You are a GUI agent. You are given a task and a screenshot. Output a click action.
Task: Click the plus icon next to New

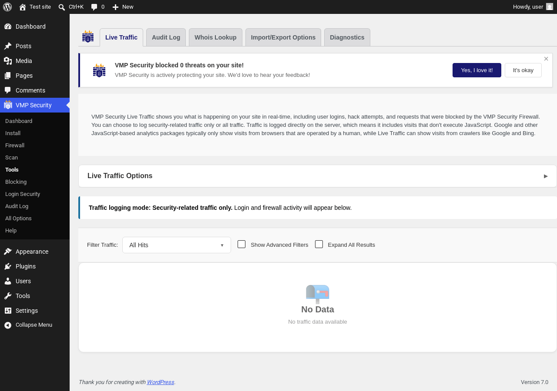point(115,7)
